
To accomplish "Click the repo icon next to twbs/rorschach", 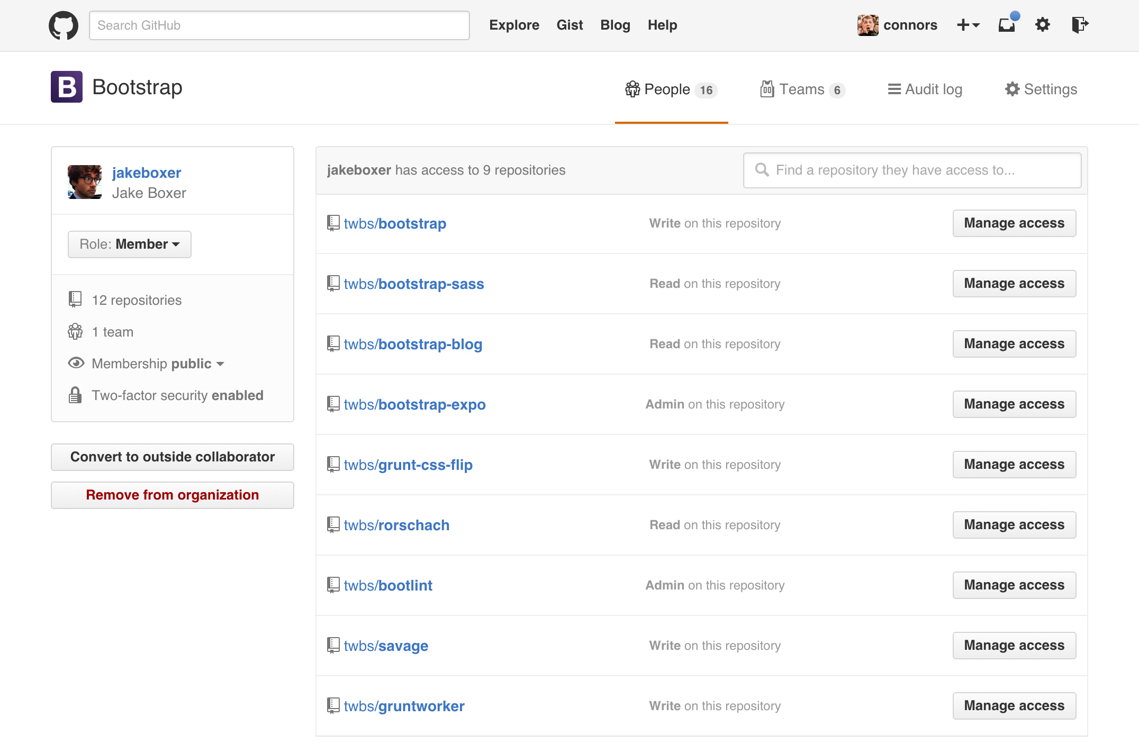I will [x=333, y=524].
